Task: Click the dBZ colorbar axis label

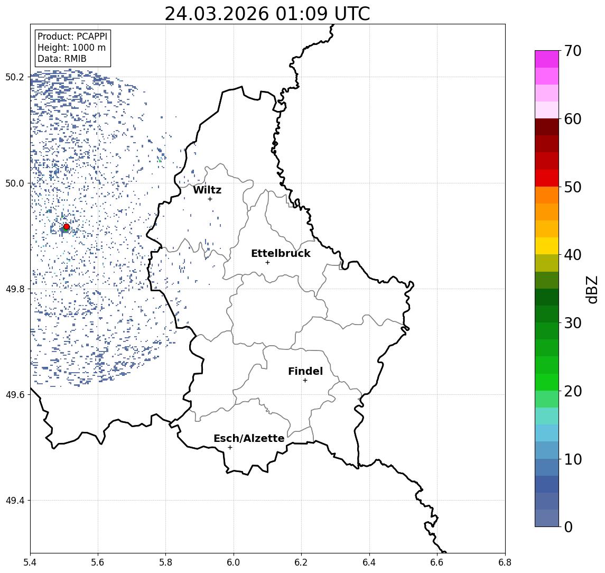Action: pyautogui.click(x=591, y=289)
